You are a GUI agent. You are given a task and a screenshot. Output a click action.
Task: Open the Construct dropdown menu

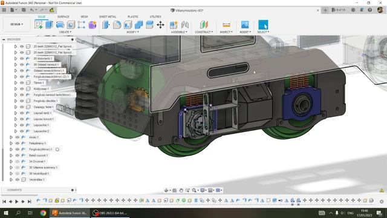[204, 32]
